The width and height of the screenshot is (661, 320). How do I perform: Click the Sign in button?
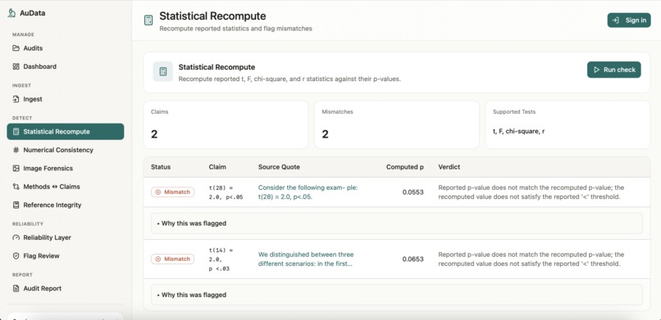(x=629, y=20)
